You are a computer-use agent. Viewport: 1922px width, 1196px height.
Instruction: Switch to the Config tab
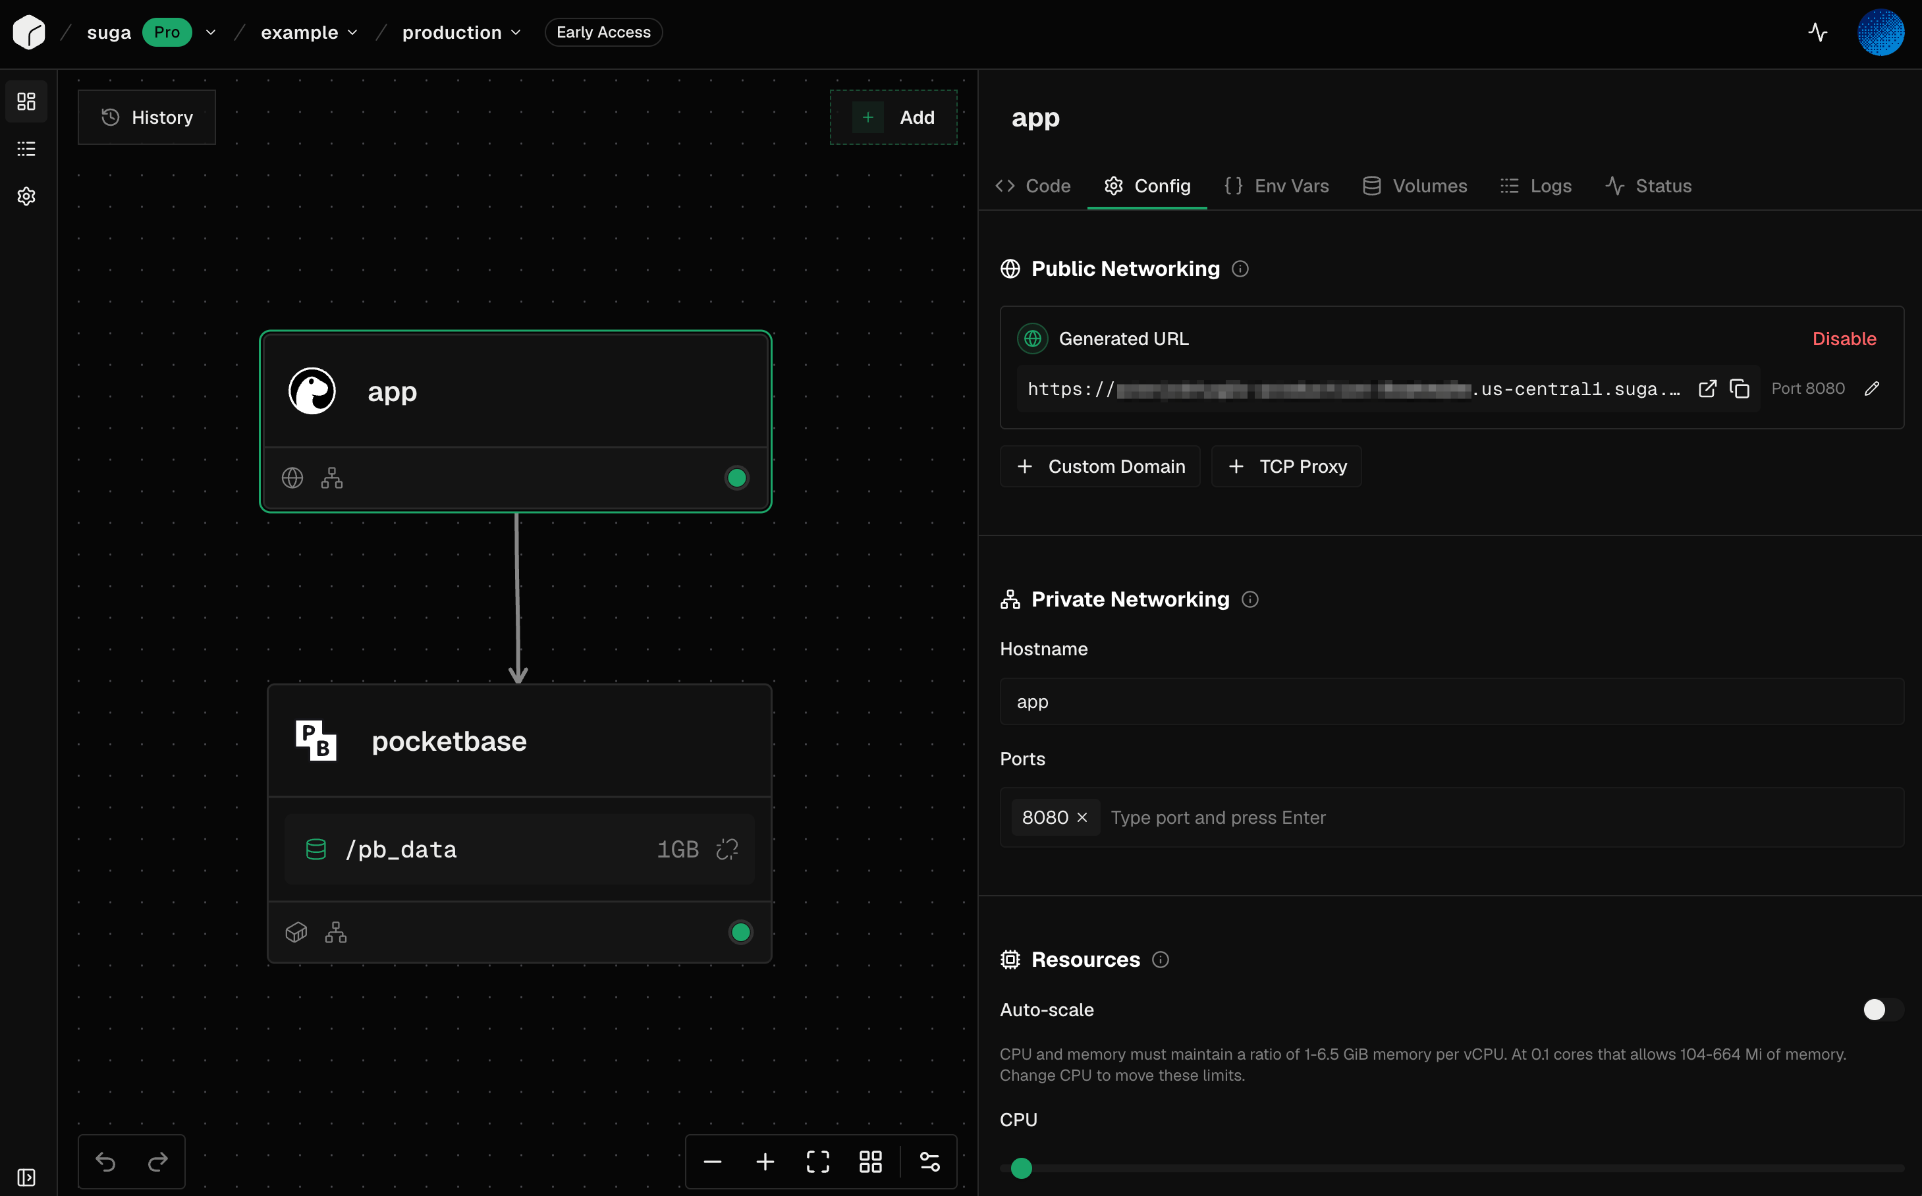tap(1147, 186)
